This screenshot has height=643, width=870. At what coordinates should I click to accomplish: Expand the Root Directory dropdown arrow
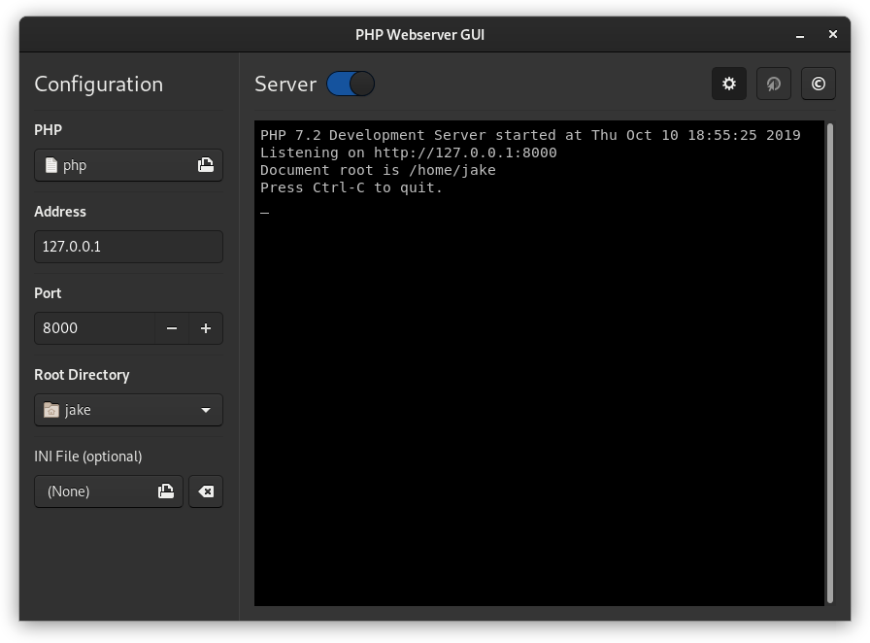pyautogui.click(x=206, y=410)
